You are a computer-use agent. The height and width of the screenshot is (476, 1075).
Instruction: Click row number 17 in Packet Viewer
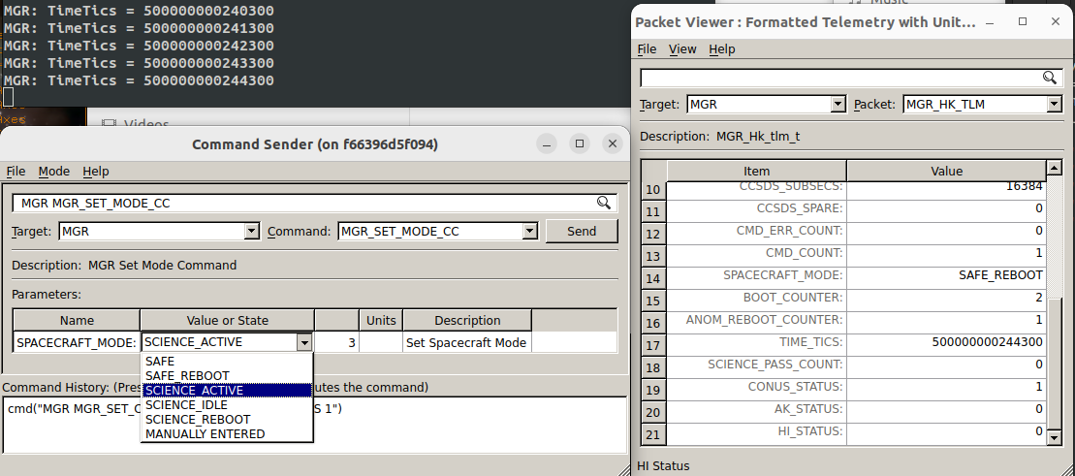pyautogui.click(x=652, y=346)
